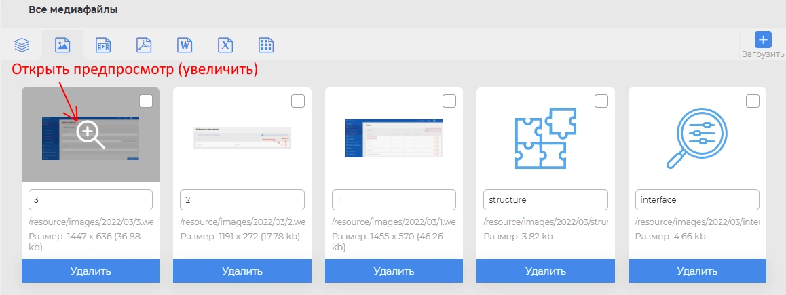Select checkbox on image card 3
Image resolution: width=786 pixels, height=295 pixels.
click(146, 101)
